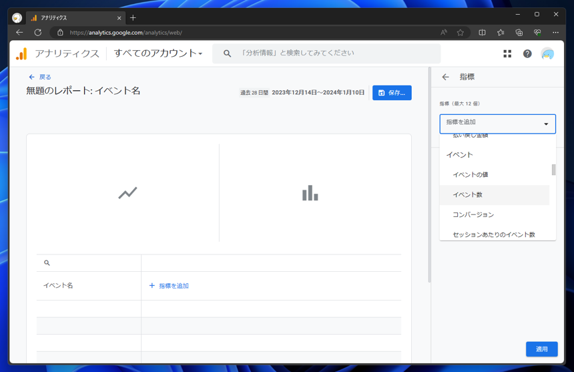574x372 pixels.
Task: Click the browser back arrow
Action: (x=19, y=33)
